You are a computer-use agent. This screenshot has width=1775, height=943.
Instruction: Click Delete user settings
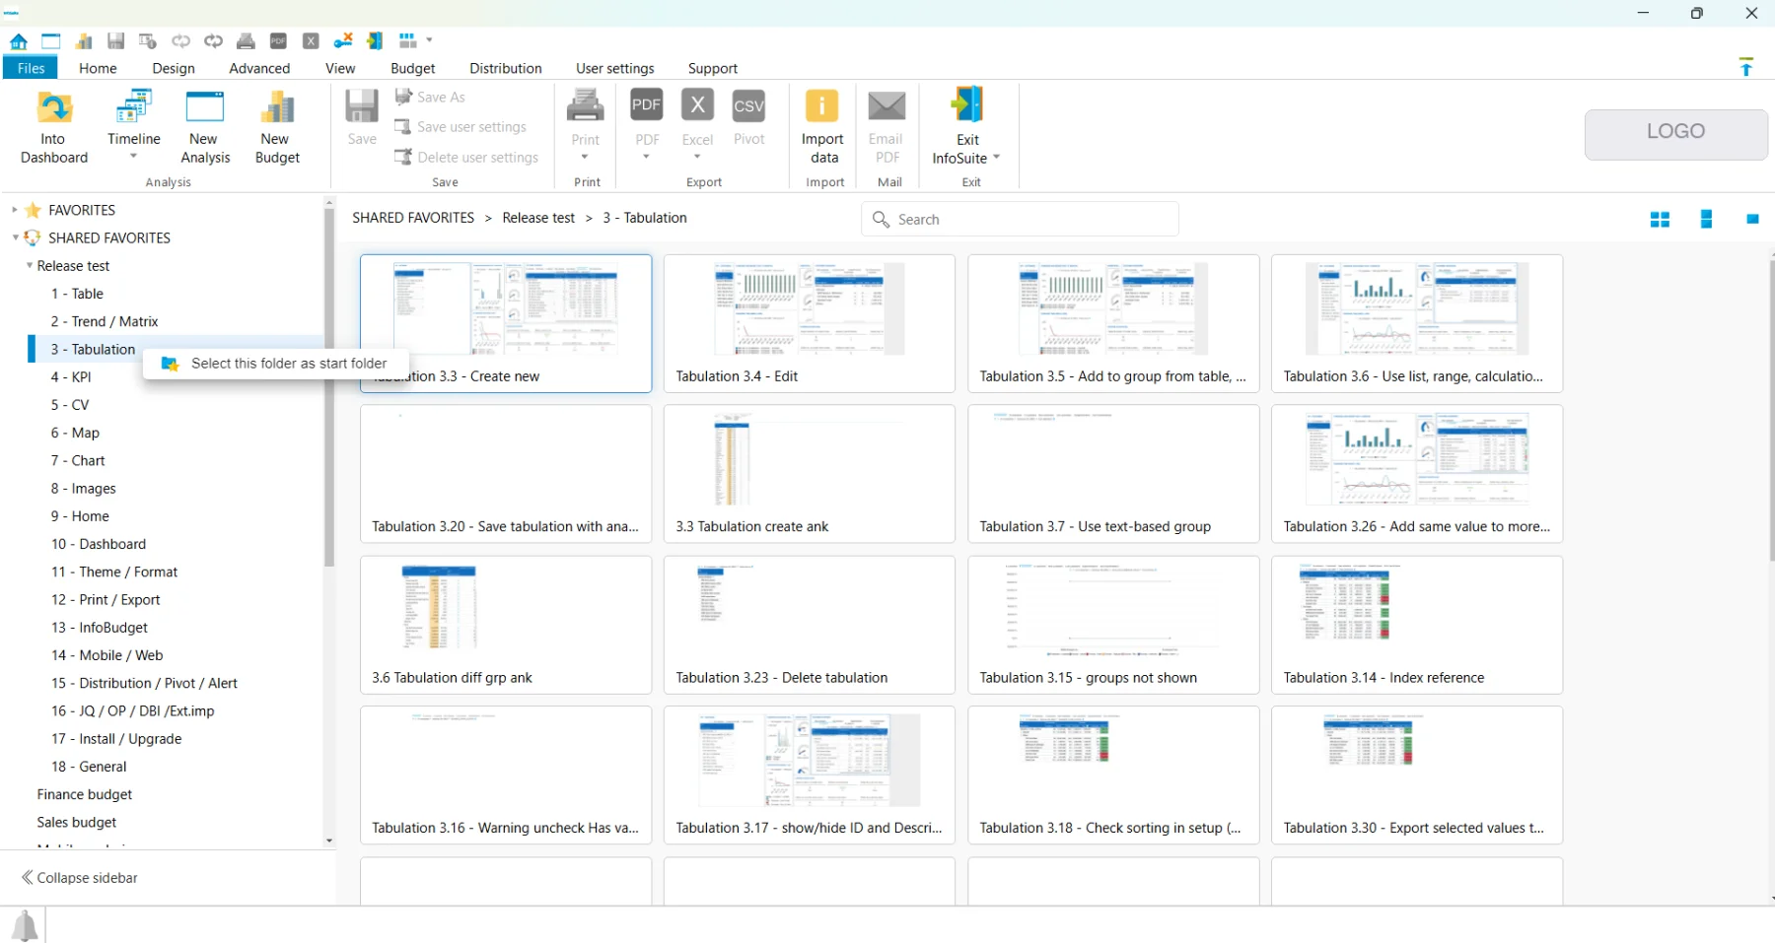click(x=466, y=158)
